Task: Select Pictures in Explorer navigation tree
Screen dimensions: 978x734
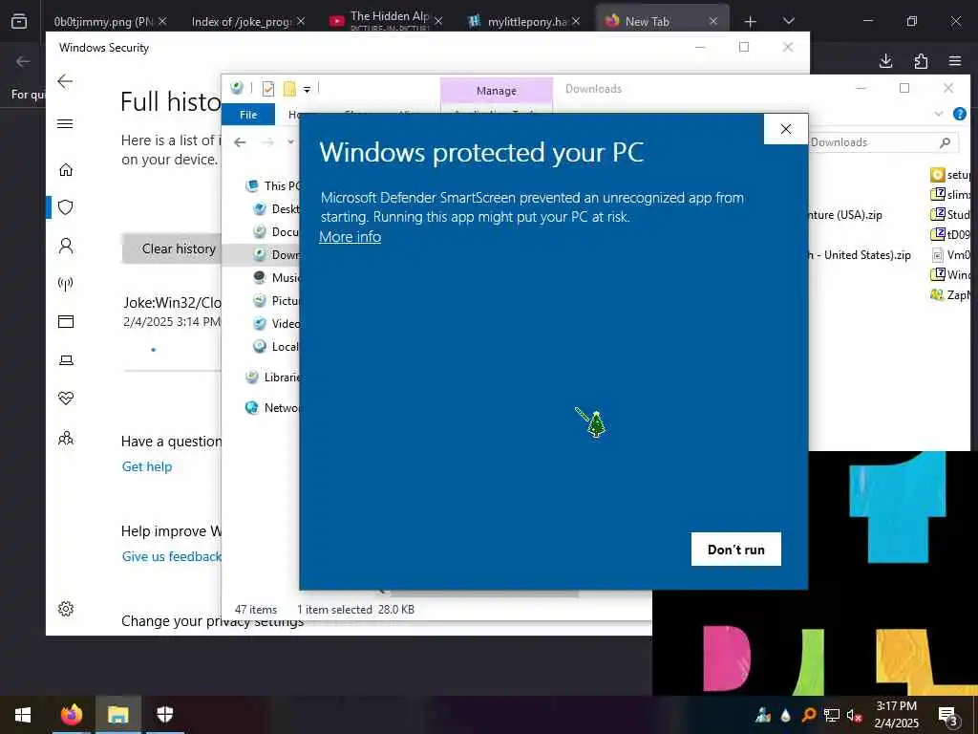Action: point(276,300)
